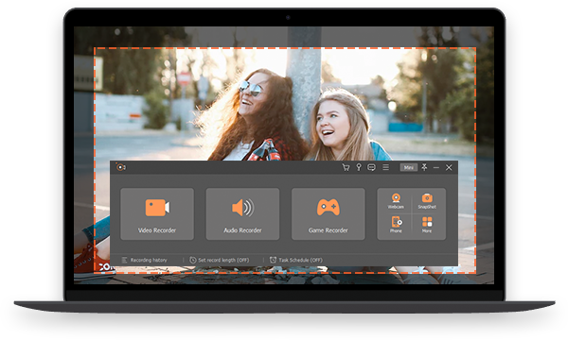Click the shopping cart purchase icon

coord(346,167)
